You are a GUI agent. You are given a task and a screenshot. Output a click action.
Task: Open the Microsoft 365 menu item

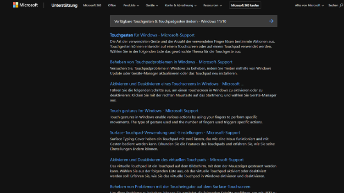(92, 5)
